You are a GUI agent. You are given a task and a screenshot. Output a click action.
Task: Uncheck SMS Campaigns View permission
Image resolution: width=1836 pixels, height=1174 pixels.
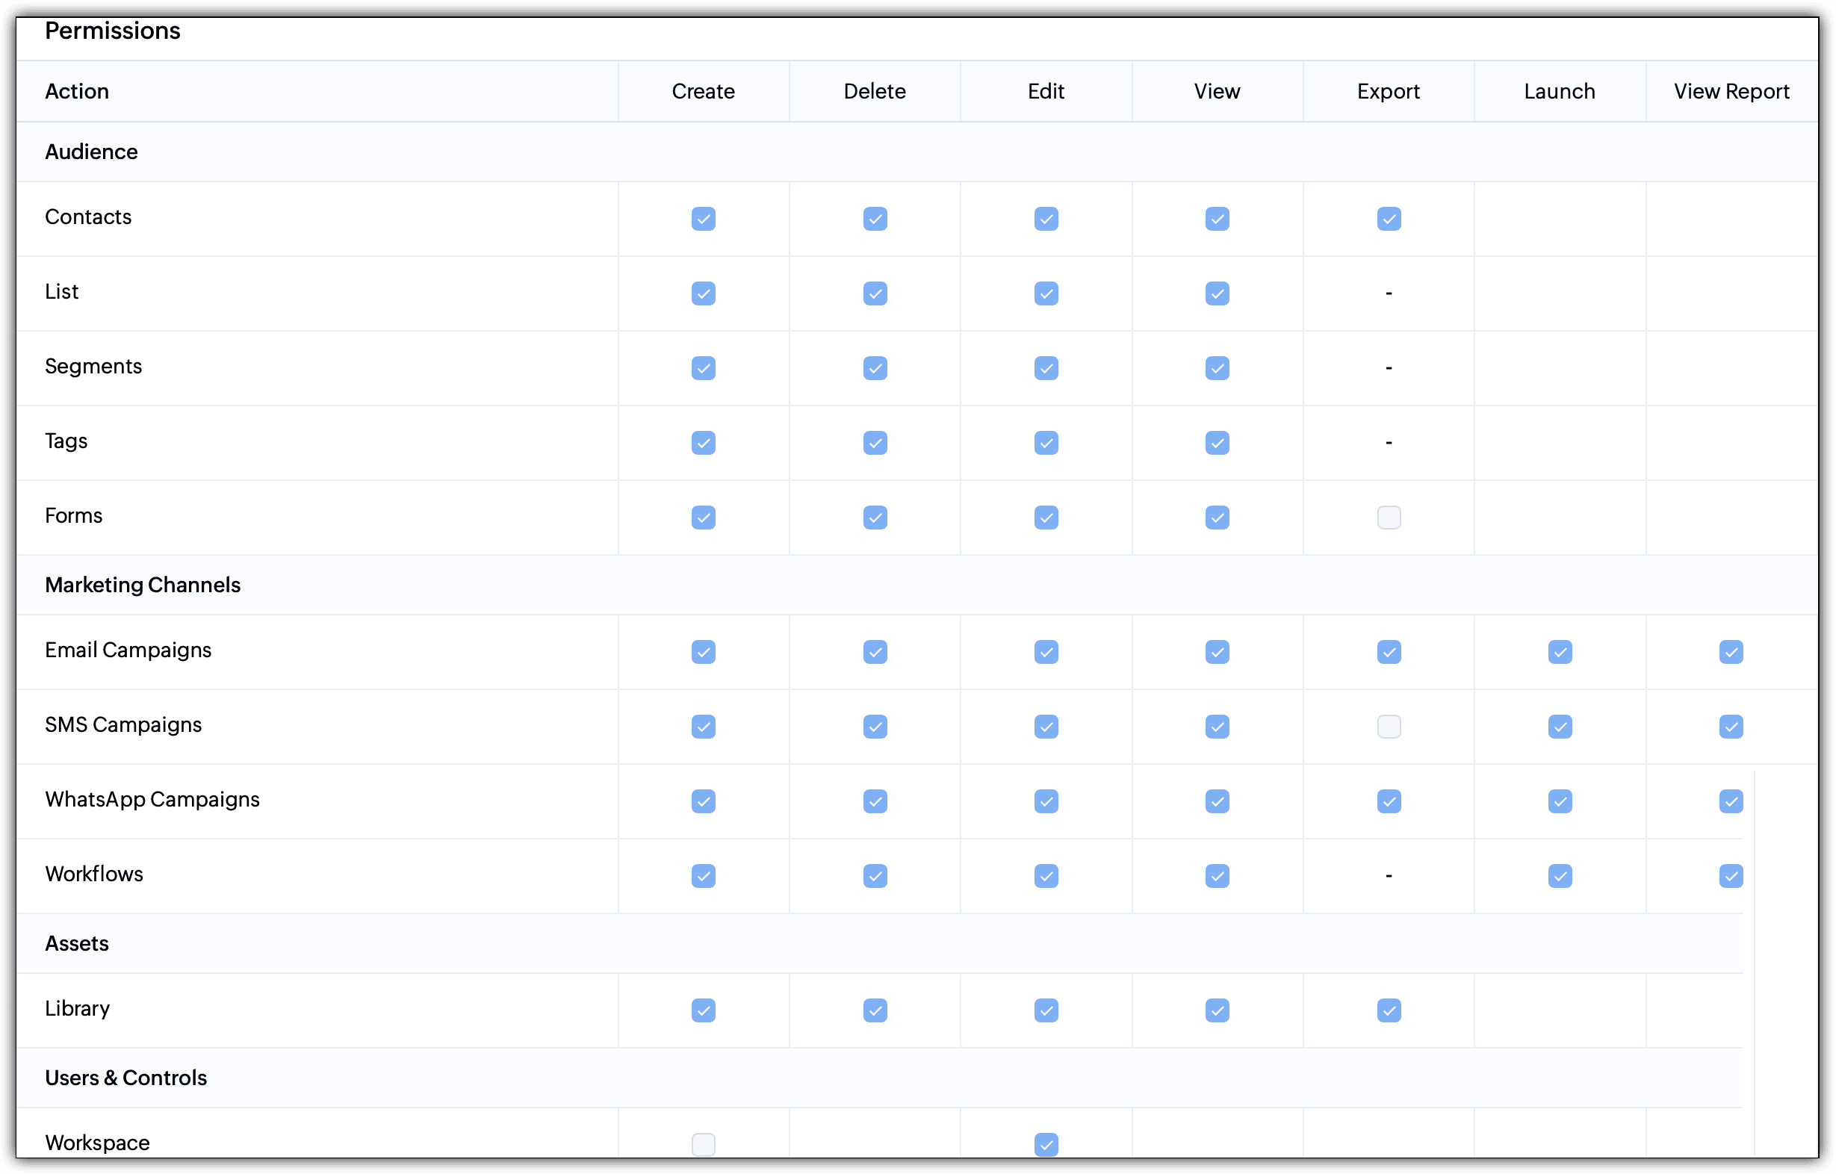(1217, 727)
